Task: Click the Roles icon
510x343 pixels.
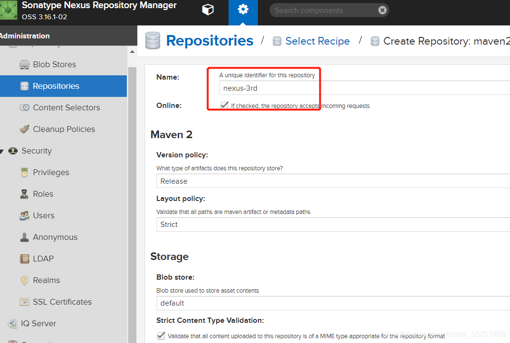Action: 24,194
